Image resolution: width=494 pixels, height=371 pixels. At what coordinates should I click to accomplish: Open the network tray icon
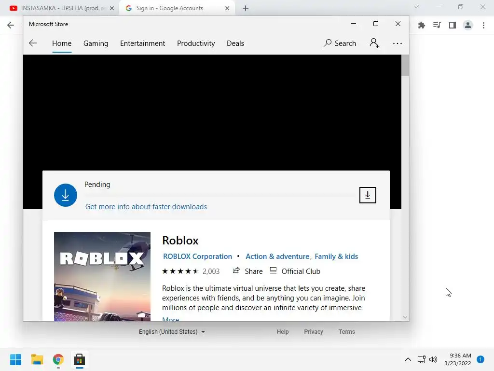point(421,359)
